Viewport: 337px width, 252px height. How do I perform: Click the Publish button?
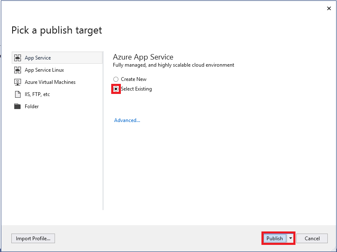274,239
